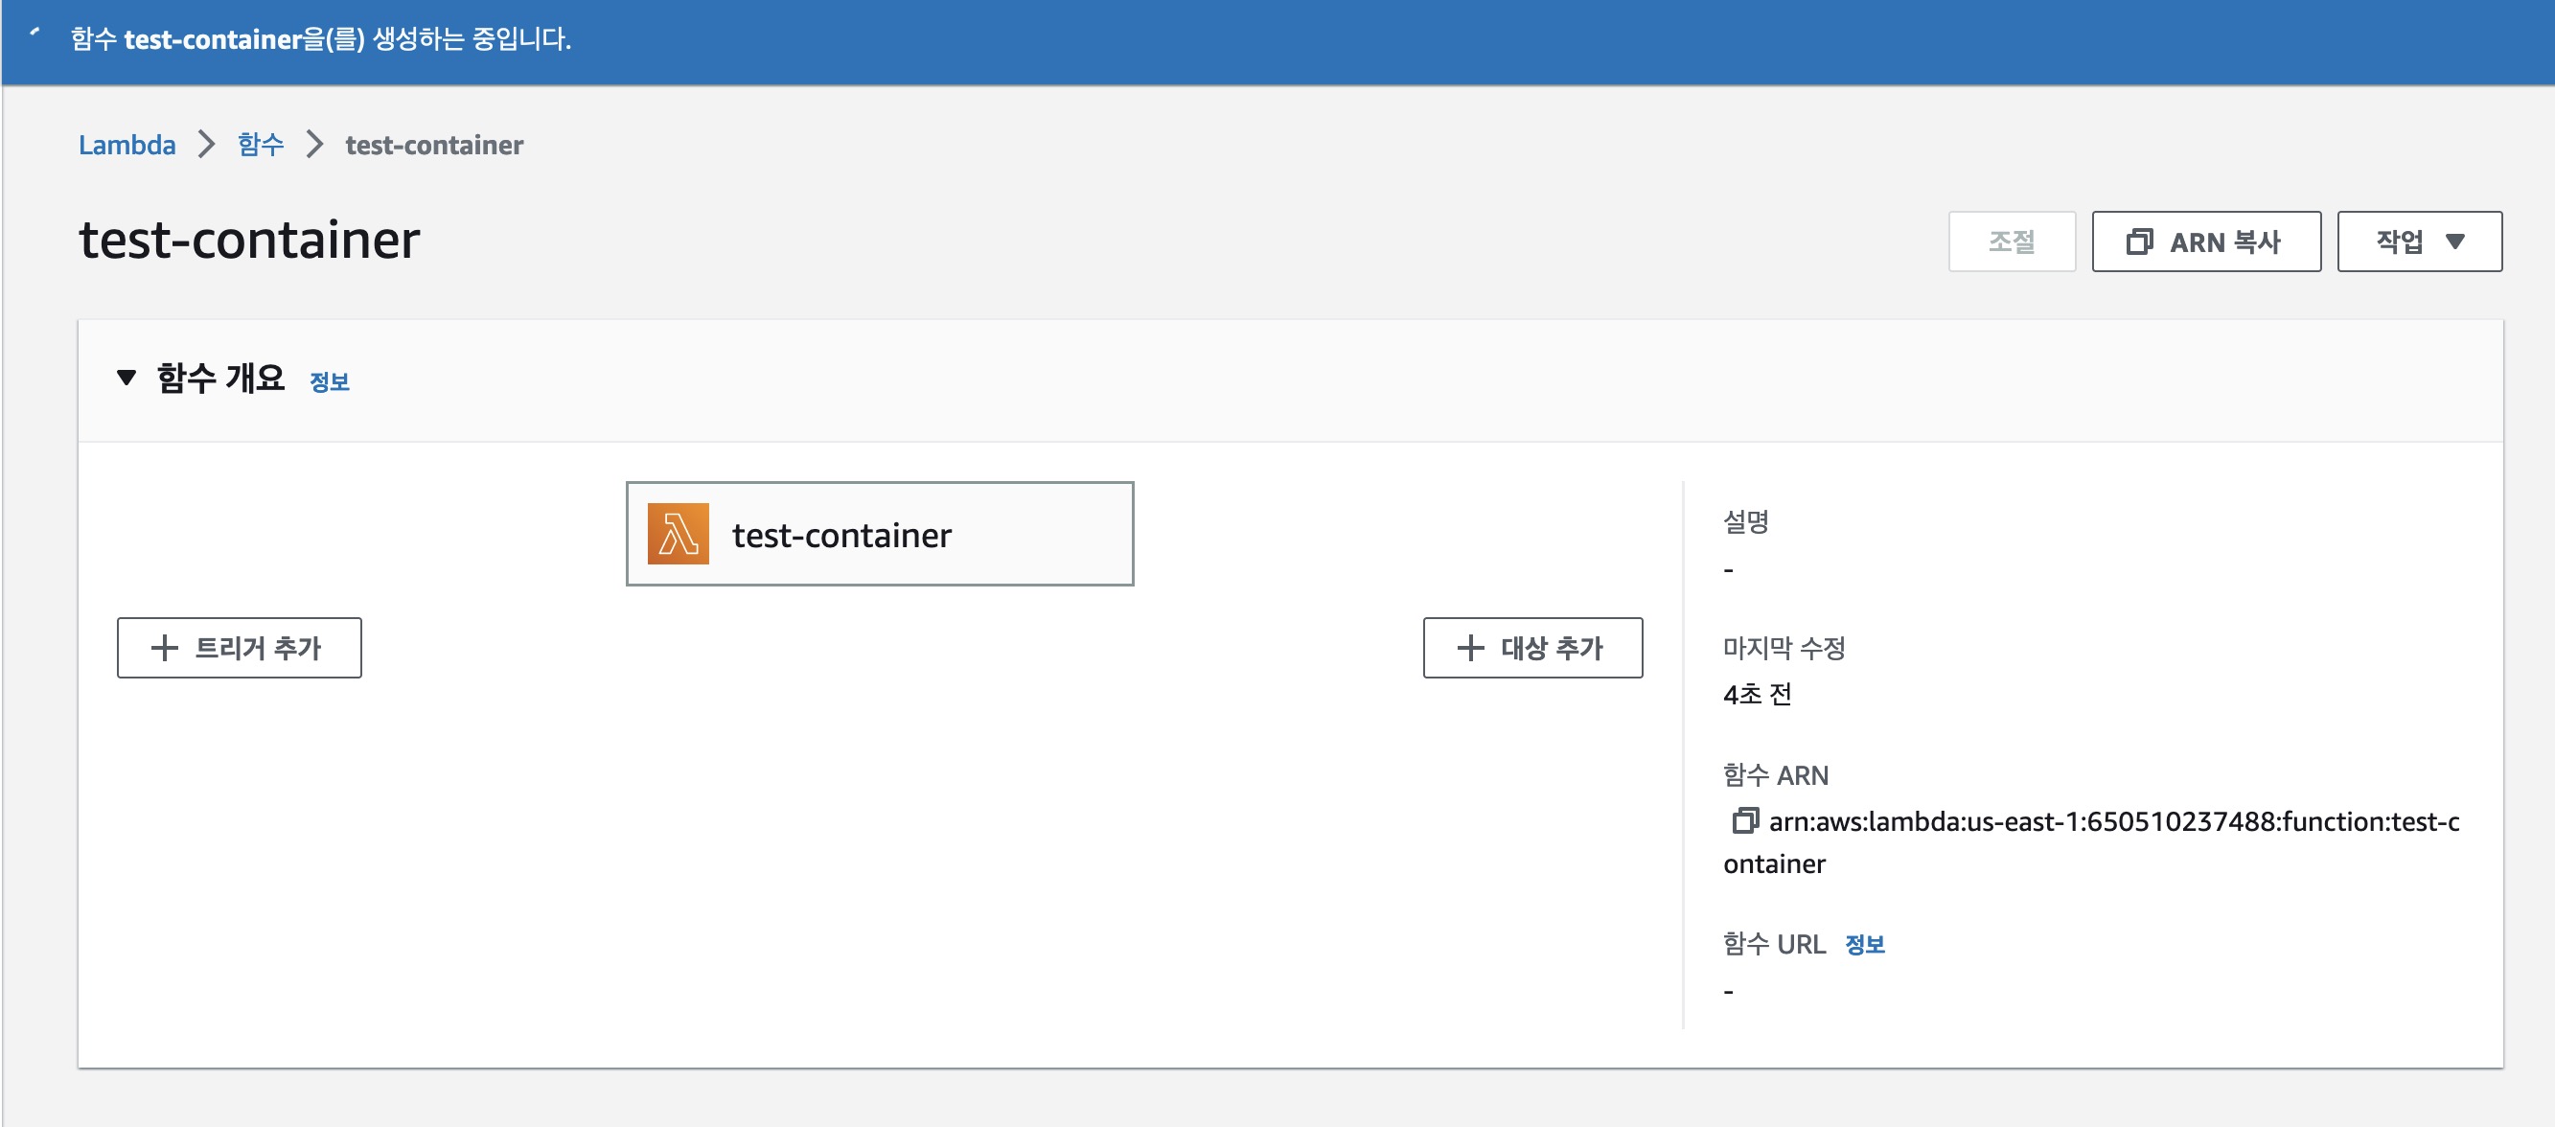Click breadcrumb chevron after 함수
The width and height of the screenshot is (2555, 1127).
pos(314,145)
